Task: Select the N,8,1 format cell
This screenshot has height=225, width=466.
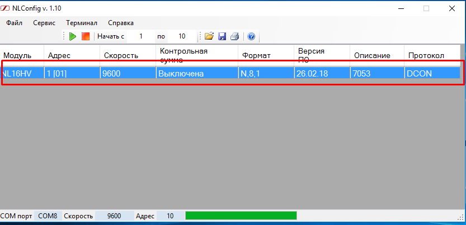Action: (x=266, y=73)
